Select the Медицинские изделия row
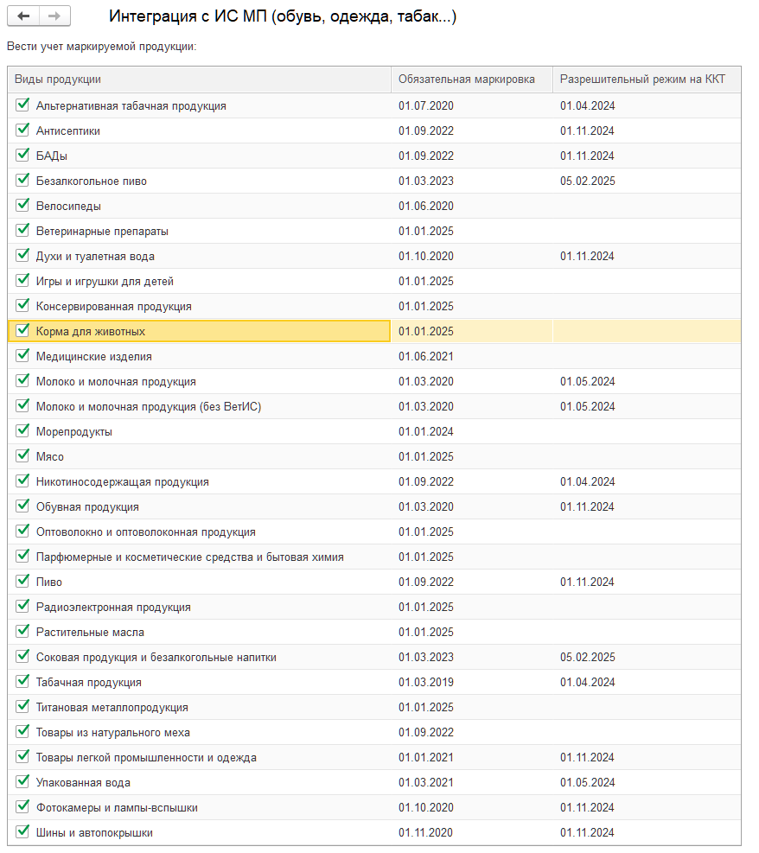This screenshot has height=853, width=759. pos(94,356)
